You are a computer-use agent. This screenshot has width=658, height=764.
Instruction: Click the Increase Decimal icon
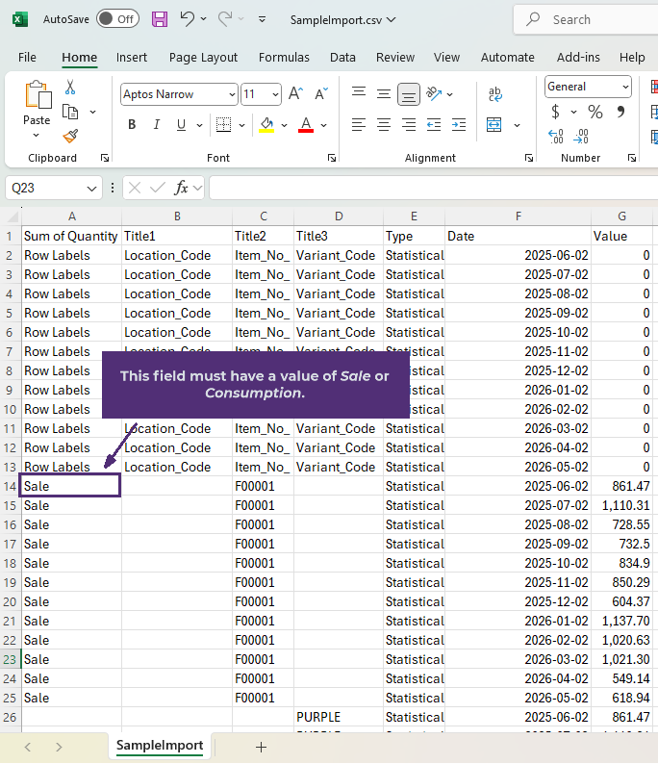(x=556, y=137)
